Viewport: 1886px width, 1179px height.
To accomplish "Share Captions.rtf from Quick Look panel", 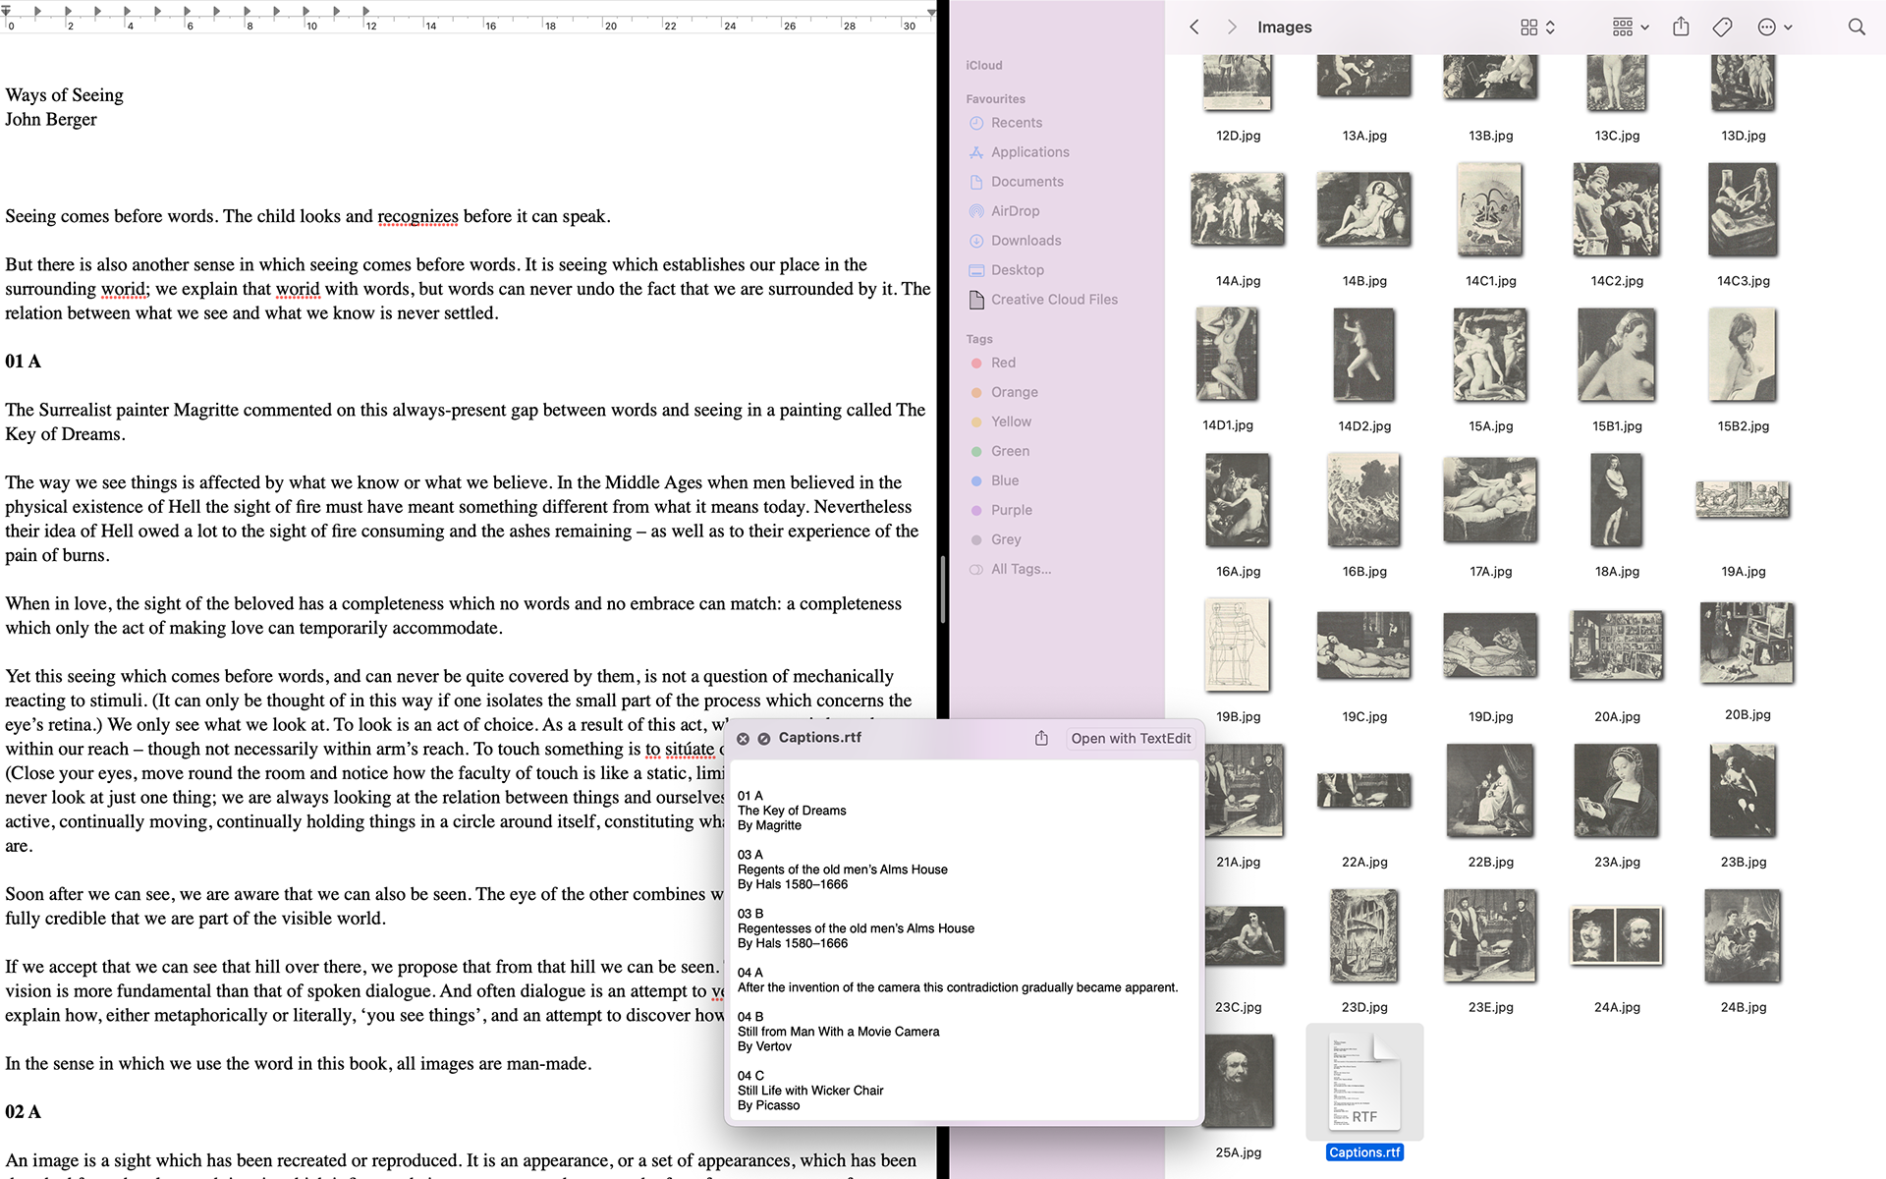I will 1041,738.
